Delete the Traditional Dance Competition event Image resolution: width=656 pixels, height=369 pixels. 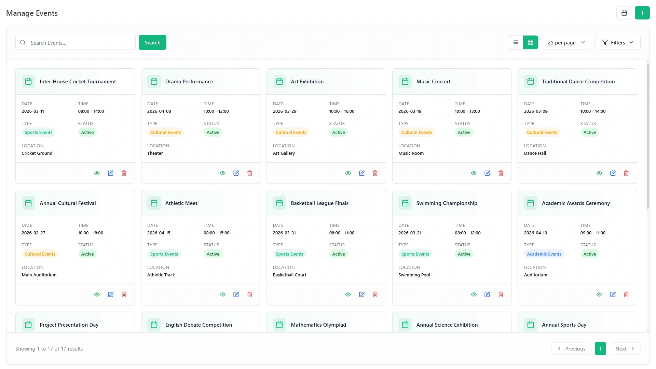(x=626, y=173)
